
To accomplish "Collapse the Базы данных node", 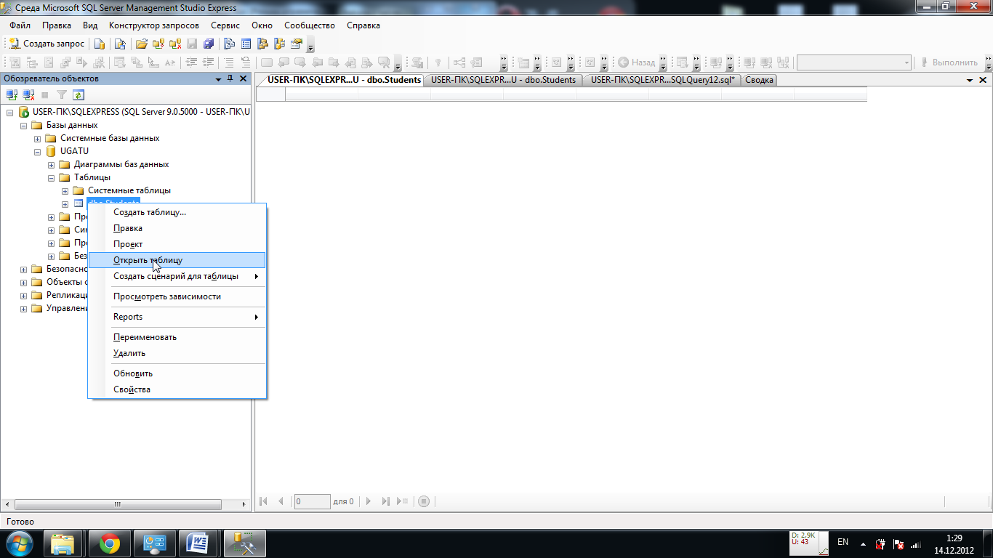I will [24, 125].
